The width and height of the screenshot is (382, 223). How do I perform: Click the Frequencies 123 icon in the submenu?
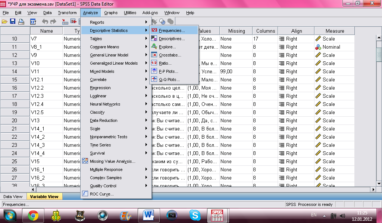coord(154,30)
